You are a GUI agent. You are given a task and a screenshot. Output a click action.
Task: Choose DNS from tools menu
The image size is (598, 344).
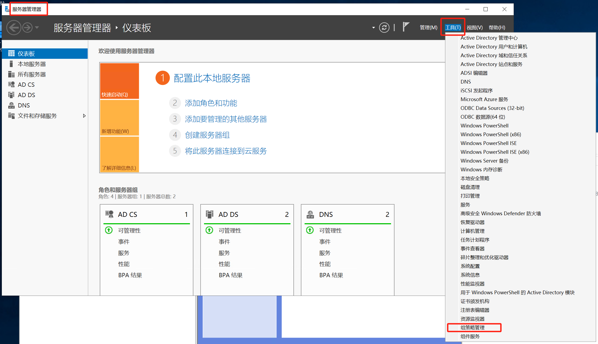click(x=466, y=82)
